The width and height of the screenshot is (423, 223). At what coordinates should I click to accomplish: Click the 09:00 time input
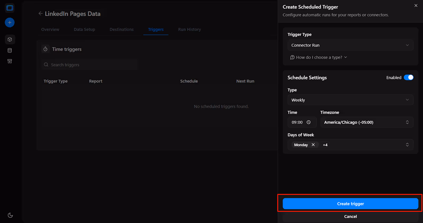302,122
